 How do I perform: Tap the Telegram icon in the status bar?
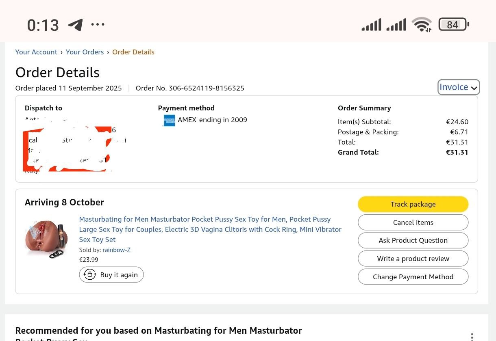pos(75,25)
